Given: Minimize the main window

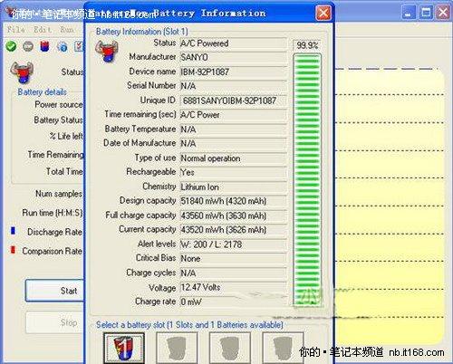Looking at the screenshot, I should click(x=408, y=13).
